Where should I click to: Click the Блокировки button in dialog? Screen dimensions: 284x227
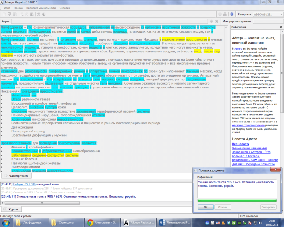tap(268, 207)
